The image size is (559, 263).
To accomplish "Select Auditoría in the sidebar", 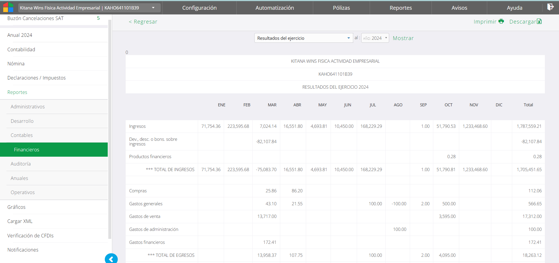I will pyautogui.click(x=21, y=164).
